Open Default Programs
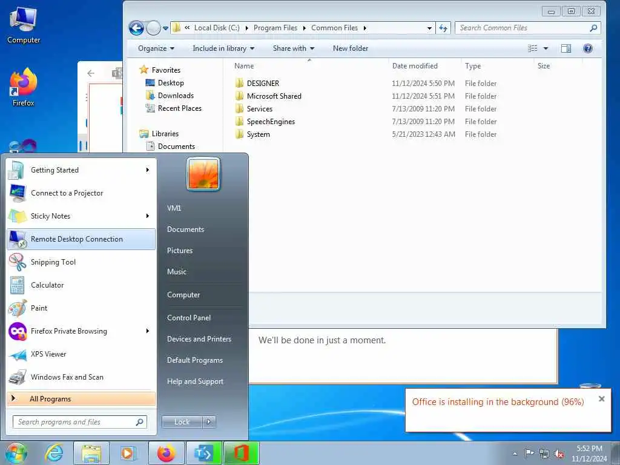The image size is (620, 465). click(194, 360)
